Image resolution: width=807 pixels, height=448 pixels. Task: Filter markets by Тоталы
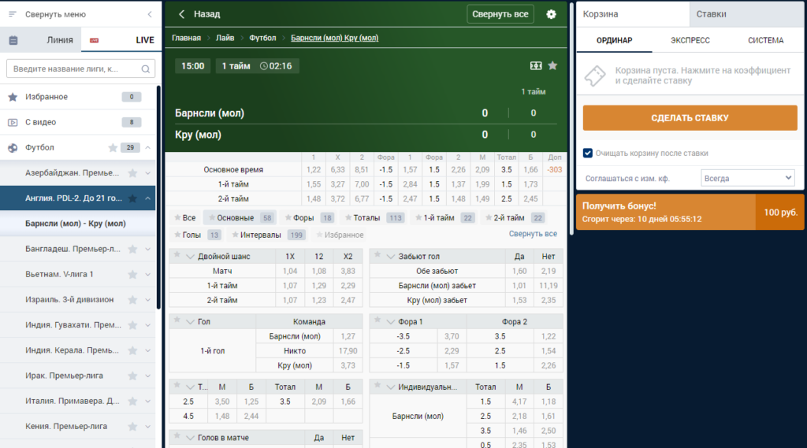coord(374,218)
